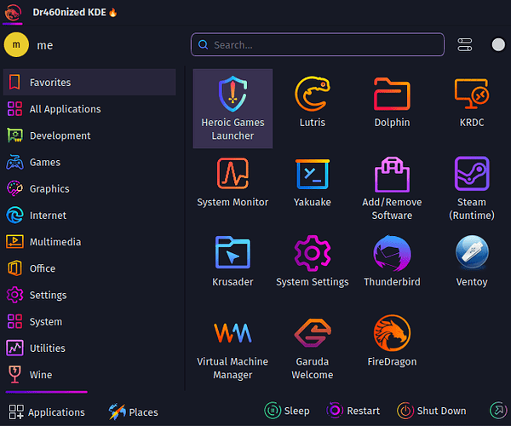Switch to the Places tab
The height and width of the screenshot is (426, 511).
[134, 412]
